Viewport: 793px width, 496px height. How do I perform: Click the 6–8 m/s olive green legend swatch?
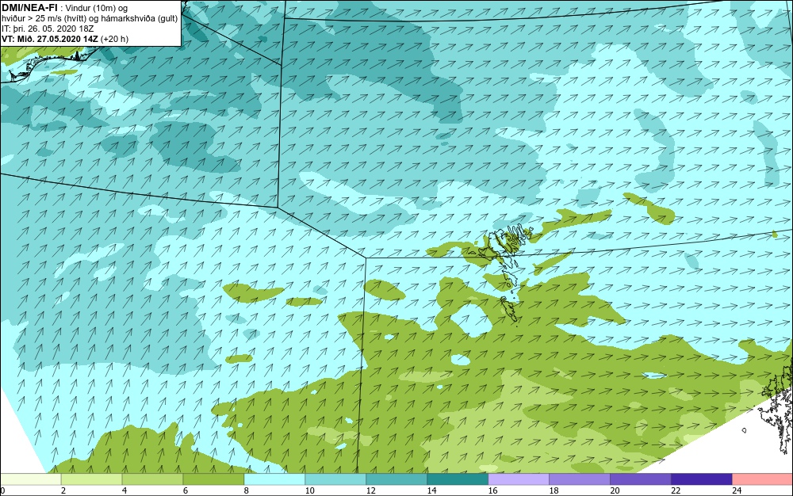click(213, 479)
